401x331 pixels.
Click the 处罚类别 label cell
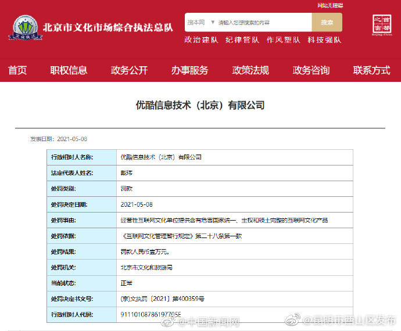(82, 189)
